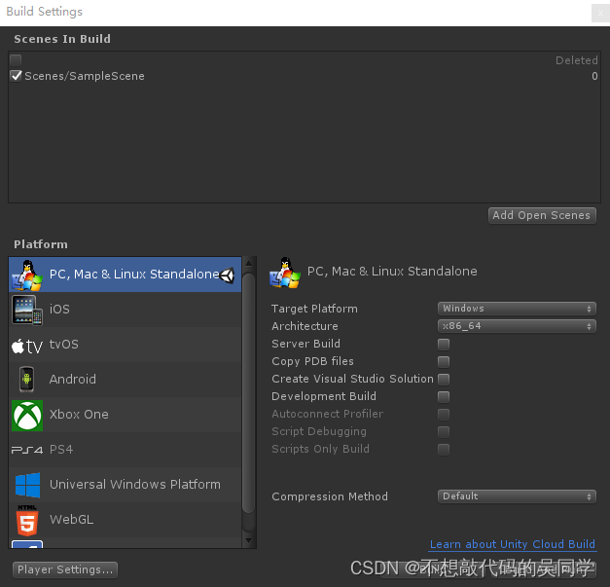
Task: Follow the Learn about Unity Cloud Build link
Action: pyautogui.click(x=512, y=544)
